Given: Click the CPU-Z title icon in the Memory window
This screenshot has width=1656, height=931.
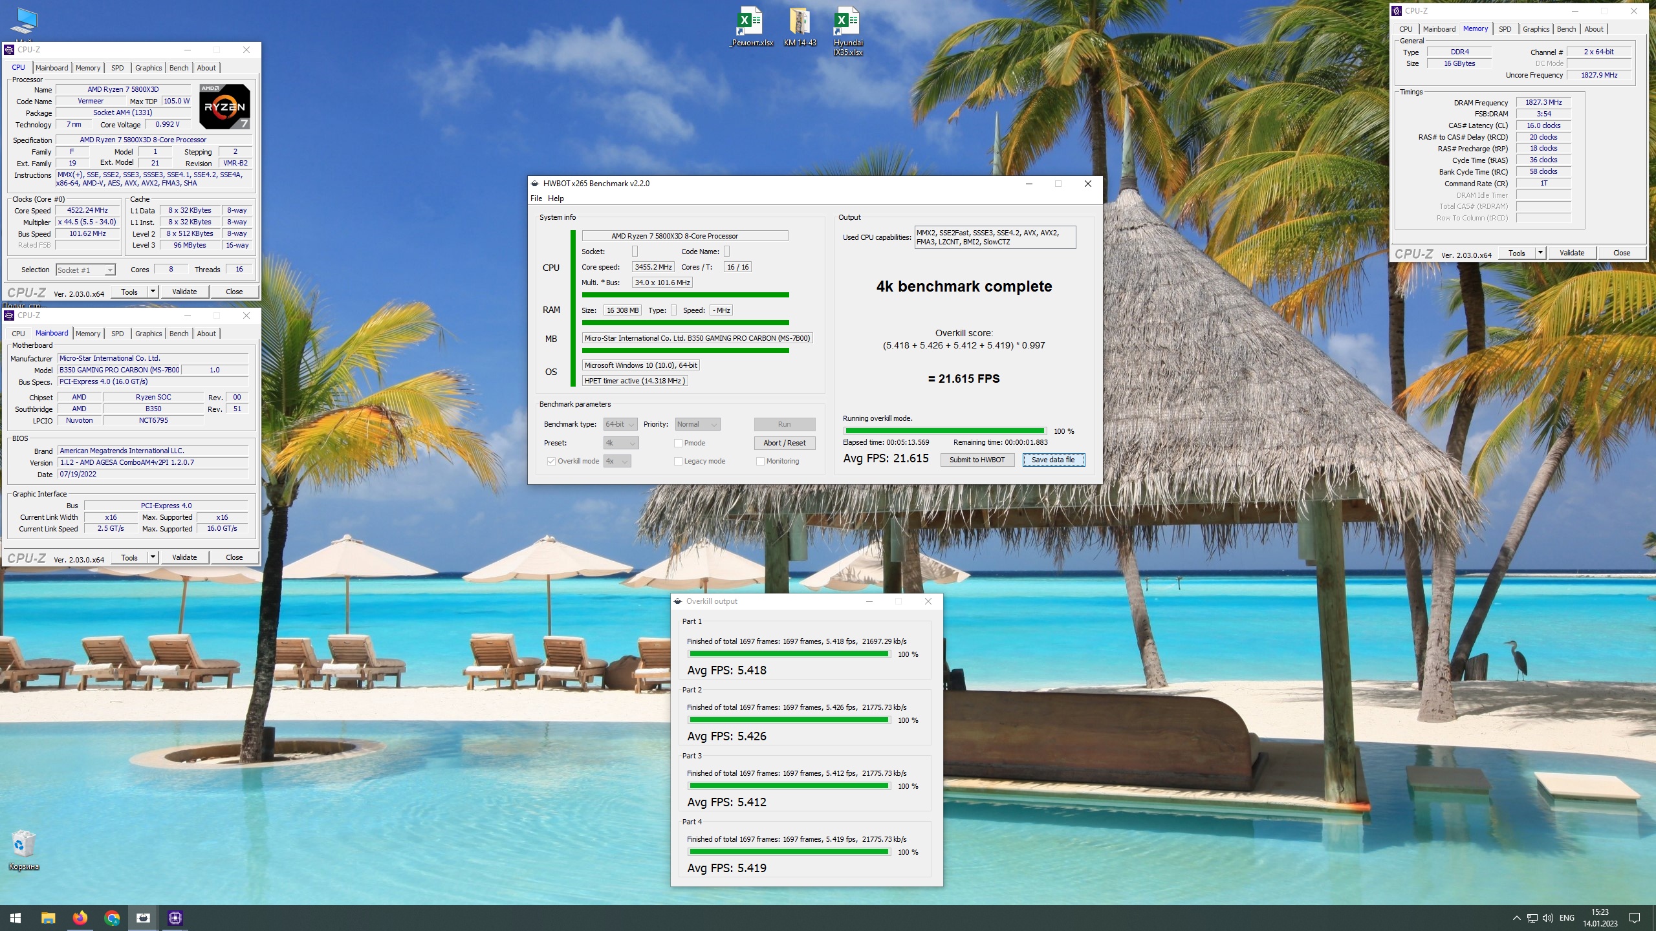Looking at the screenshot, I should [1397, 11].
